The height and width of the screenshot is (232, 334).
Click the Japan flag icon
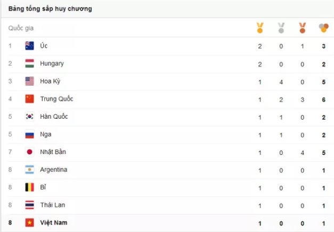[30, 152]
